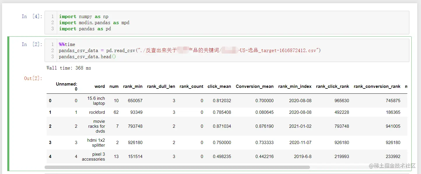The width and height of the screenshot is (421, 174).
Task: Click the Conversion_mean value 0.876190
Action: point(265,126)
